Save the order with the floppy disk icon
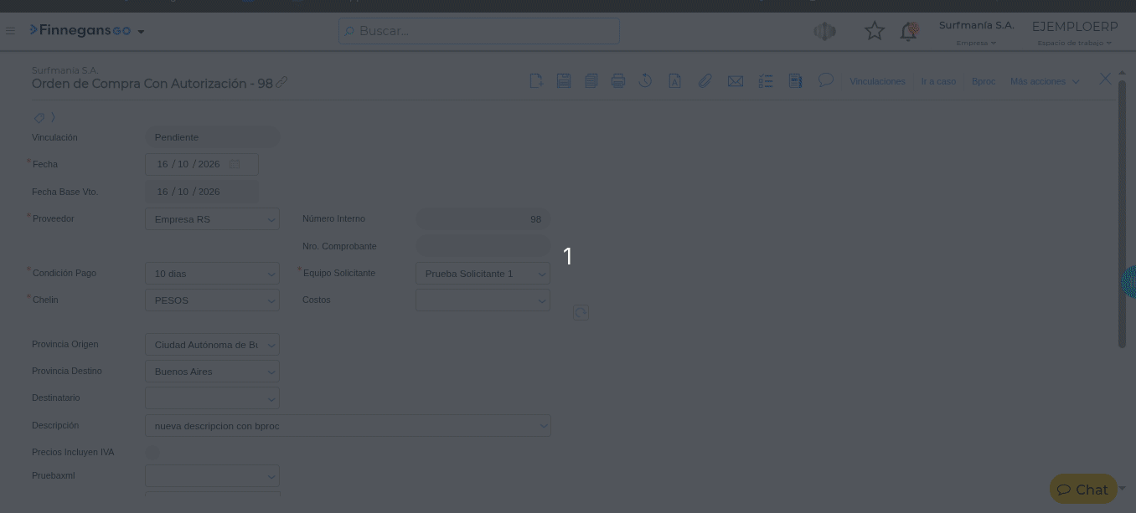1136x513 pixels. pyautogui.click(x=564, y=81)
